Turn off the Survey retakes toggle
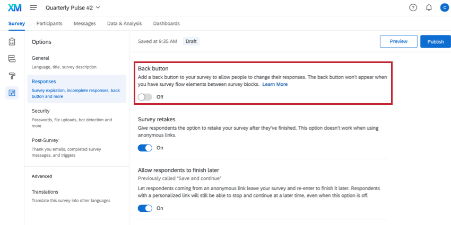 pyautogui.click(x=145, y=148)
